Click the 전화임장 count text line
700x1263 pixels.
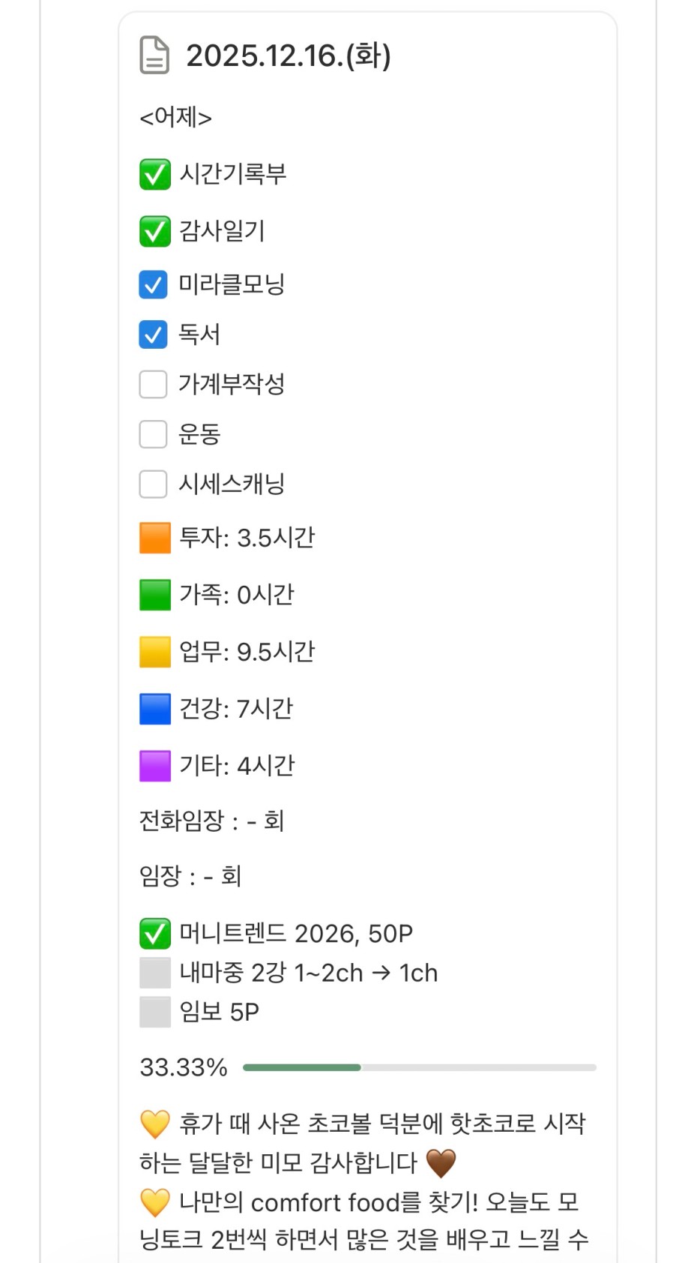tap(211, 820)
